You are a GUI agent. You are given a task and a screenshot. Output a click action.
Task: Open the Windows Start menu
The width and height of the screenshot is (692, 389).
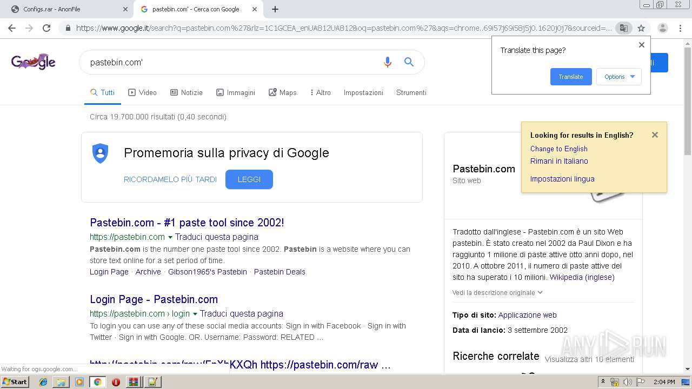click(x=15, y=382)
